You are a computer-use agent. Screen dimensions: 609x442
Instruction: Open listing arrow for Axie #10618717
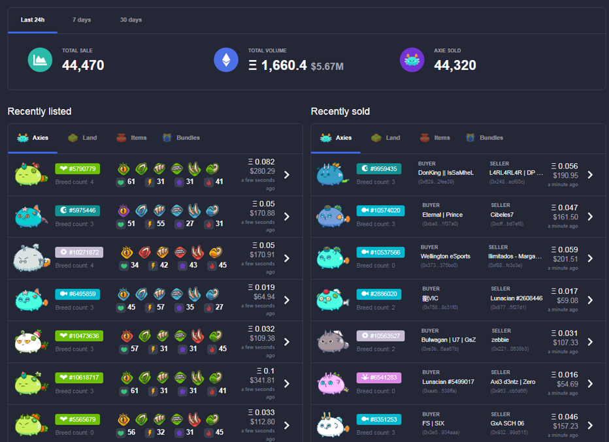pyautogui.click(x=287, y=384)
